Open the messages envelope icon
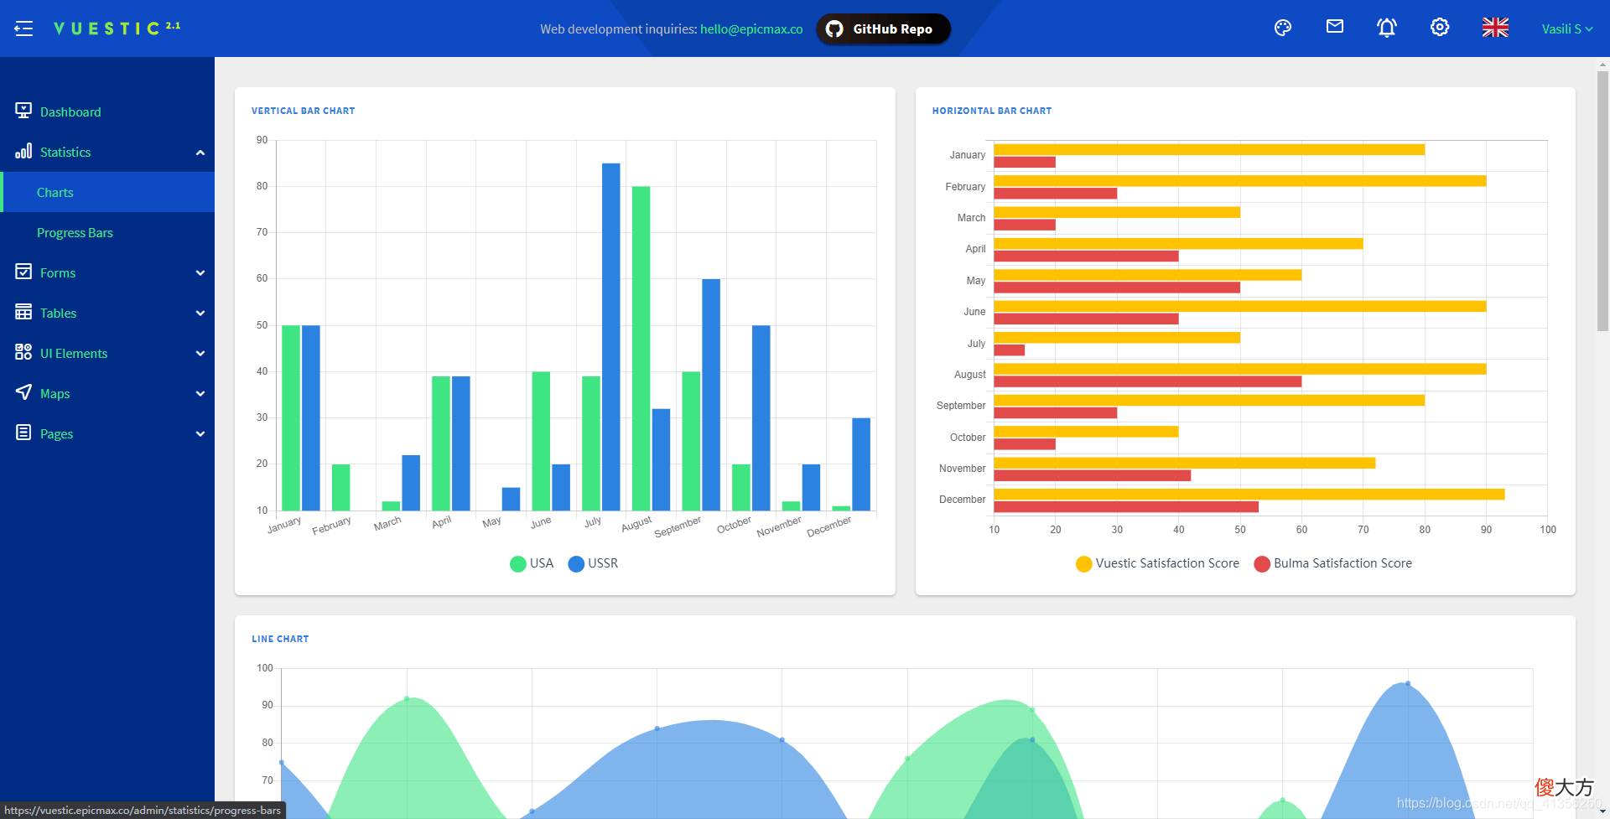This screenshot has width=1610, height=819. pyautogui.click(x=1335, y=27)
